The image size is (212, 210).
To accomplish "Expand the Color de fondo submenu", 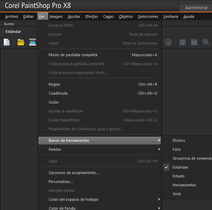I will [x=100, y=208].
